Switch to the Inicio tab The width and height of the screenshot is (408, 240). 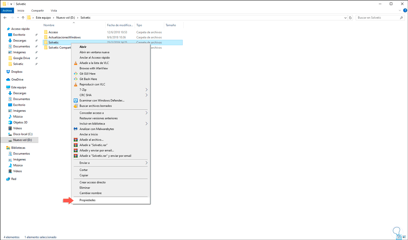[x=21, y=11]
